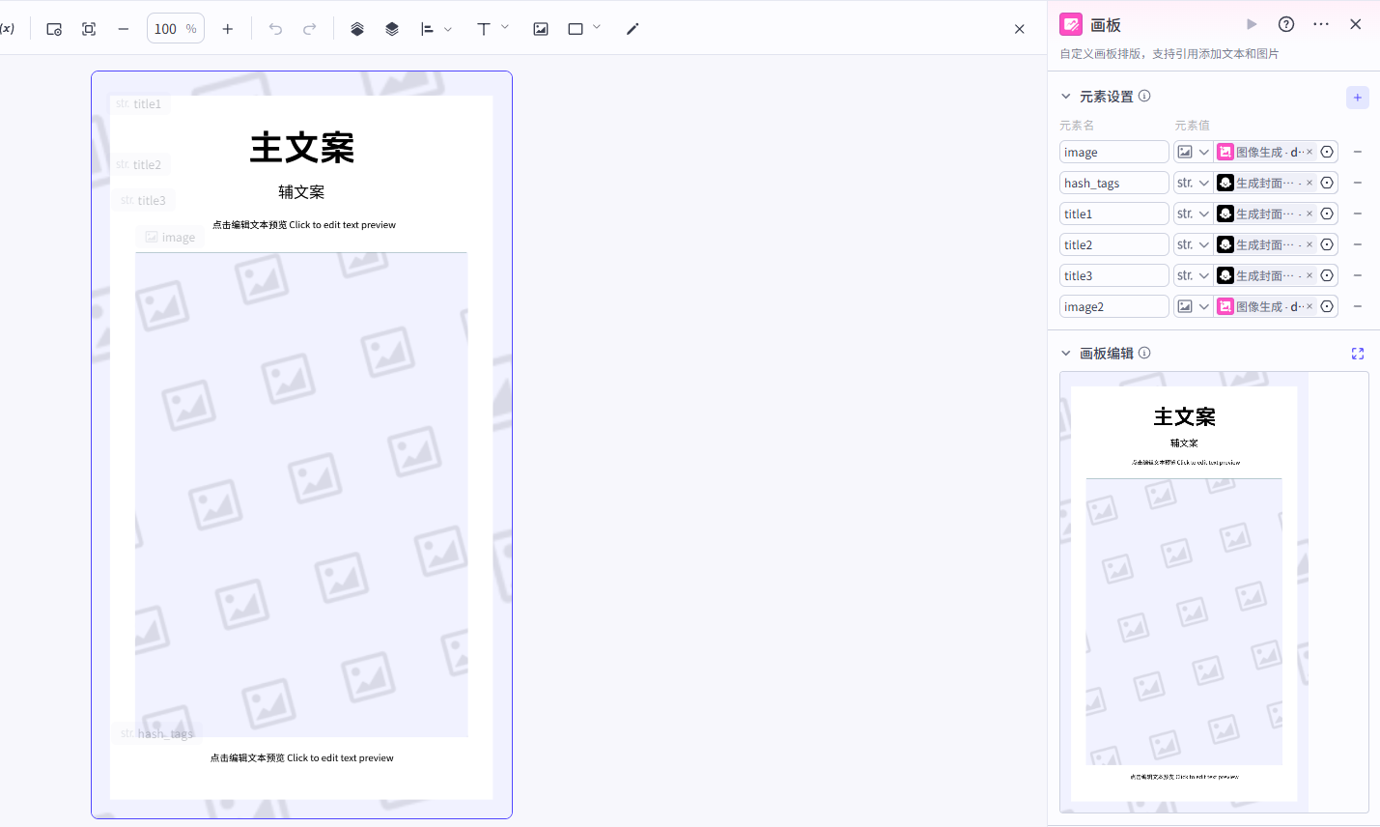Select the fit-to-frame icon in toolbar
The image size is (1380, 827).
point(88,28)
